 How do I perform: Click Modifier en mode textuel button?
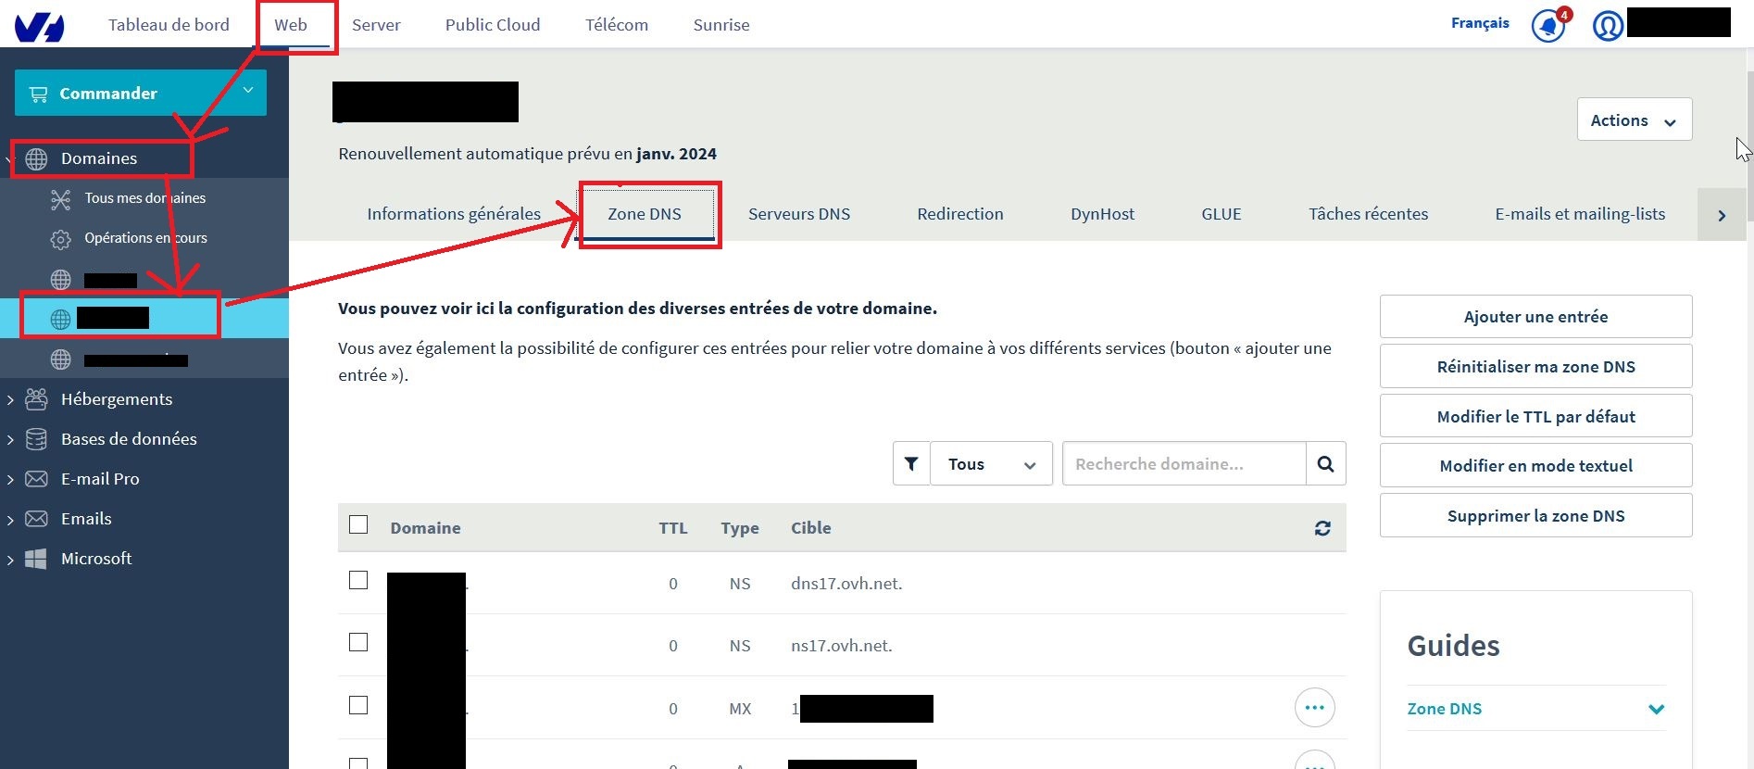pos(1535,466)
